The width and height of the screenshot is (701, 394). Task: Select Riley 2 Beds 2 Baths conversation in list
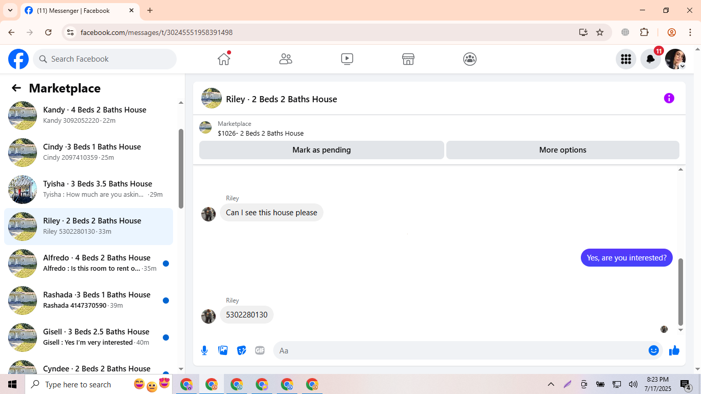tap(88, 227)
